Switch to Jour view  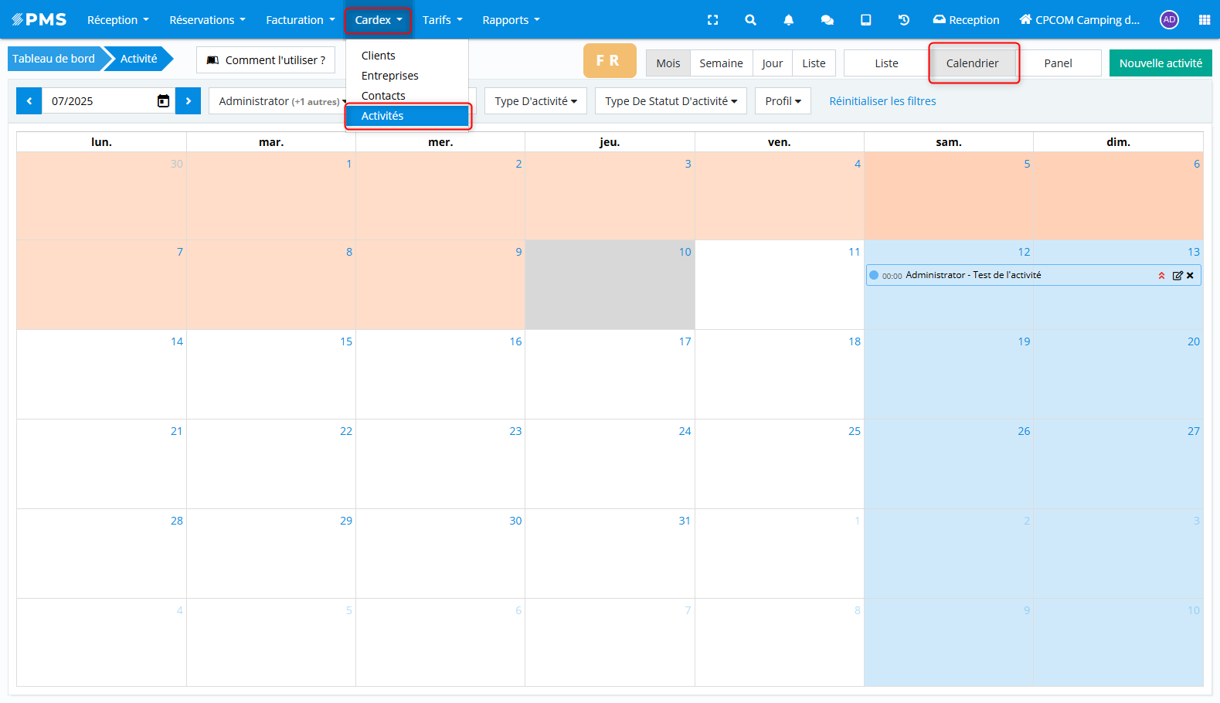click(x=772, y=63)
